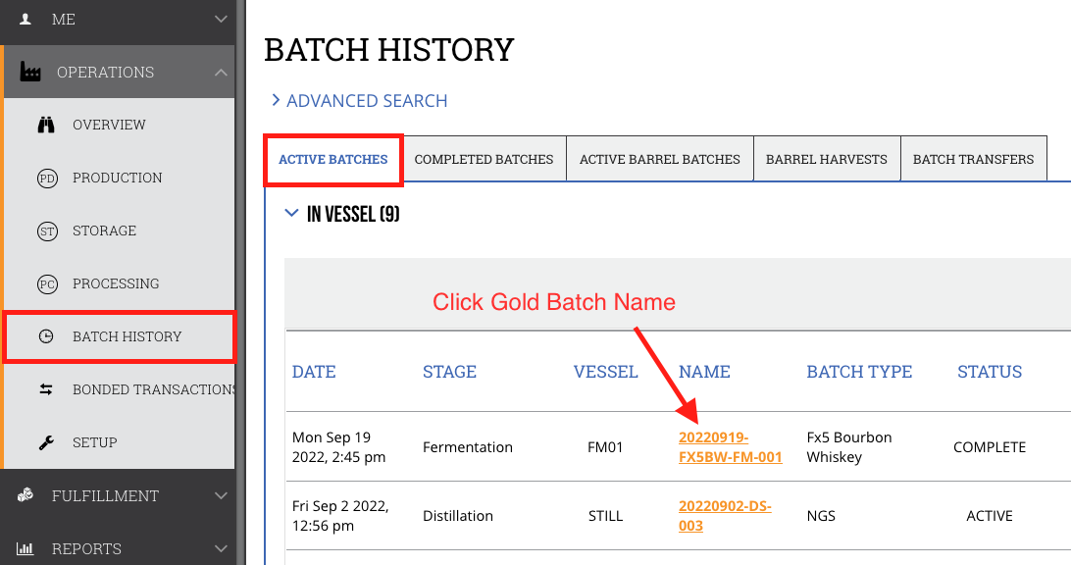The width and height of the screenshot is (1071, 565).
Task: Click the Setup wrench icon
Action: click(46, 442)
